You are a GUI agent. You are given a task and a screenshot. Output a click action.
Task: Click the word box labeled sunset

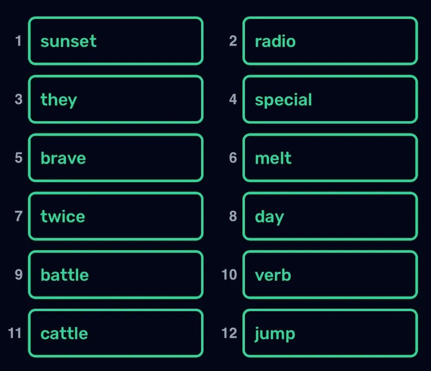116,41
